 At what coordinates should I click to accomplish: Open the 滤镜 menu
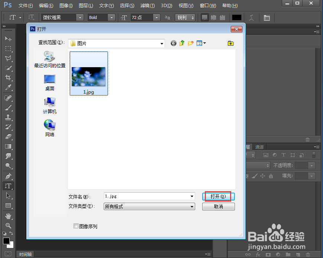click(148, 6)
